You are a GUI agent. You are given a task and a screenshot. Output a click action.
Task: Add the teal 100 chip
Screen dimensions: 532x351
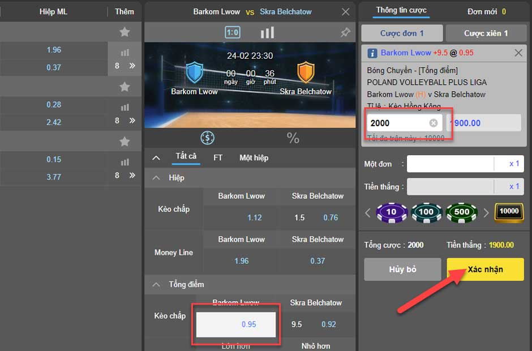pos(427,212)
